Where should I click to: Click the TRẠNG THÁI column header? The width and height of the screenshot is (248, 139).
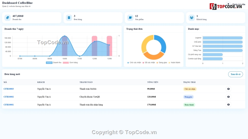[x=189, y=82]
